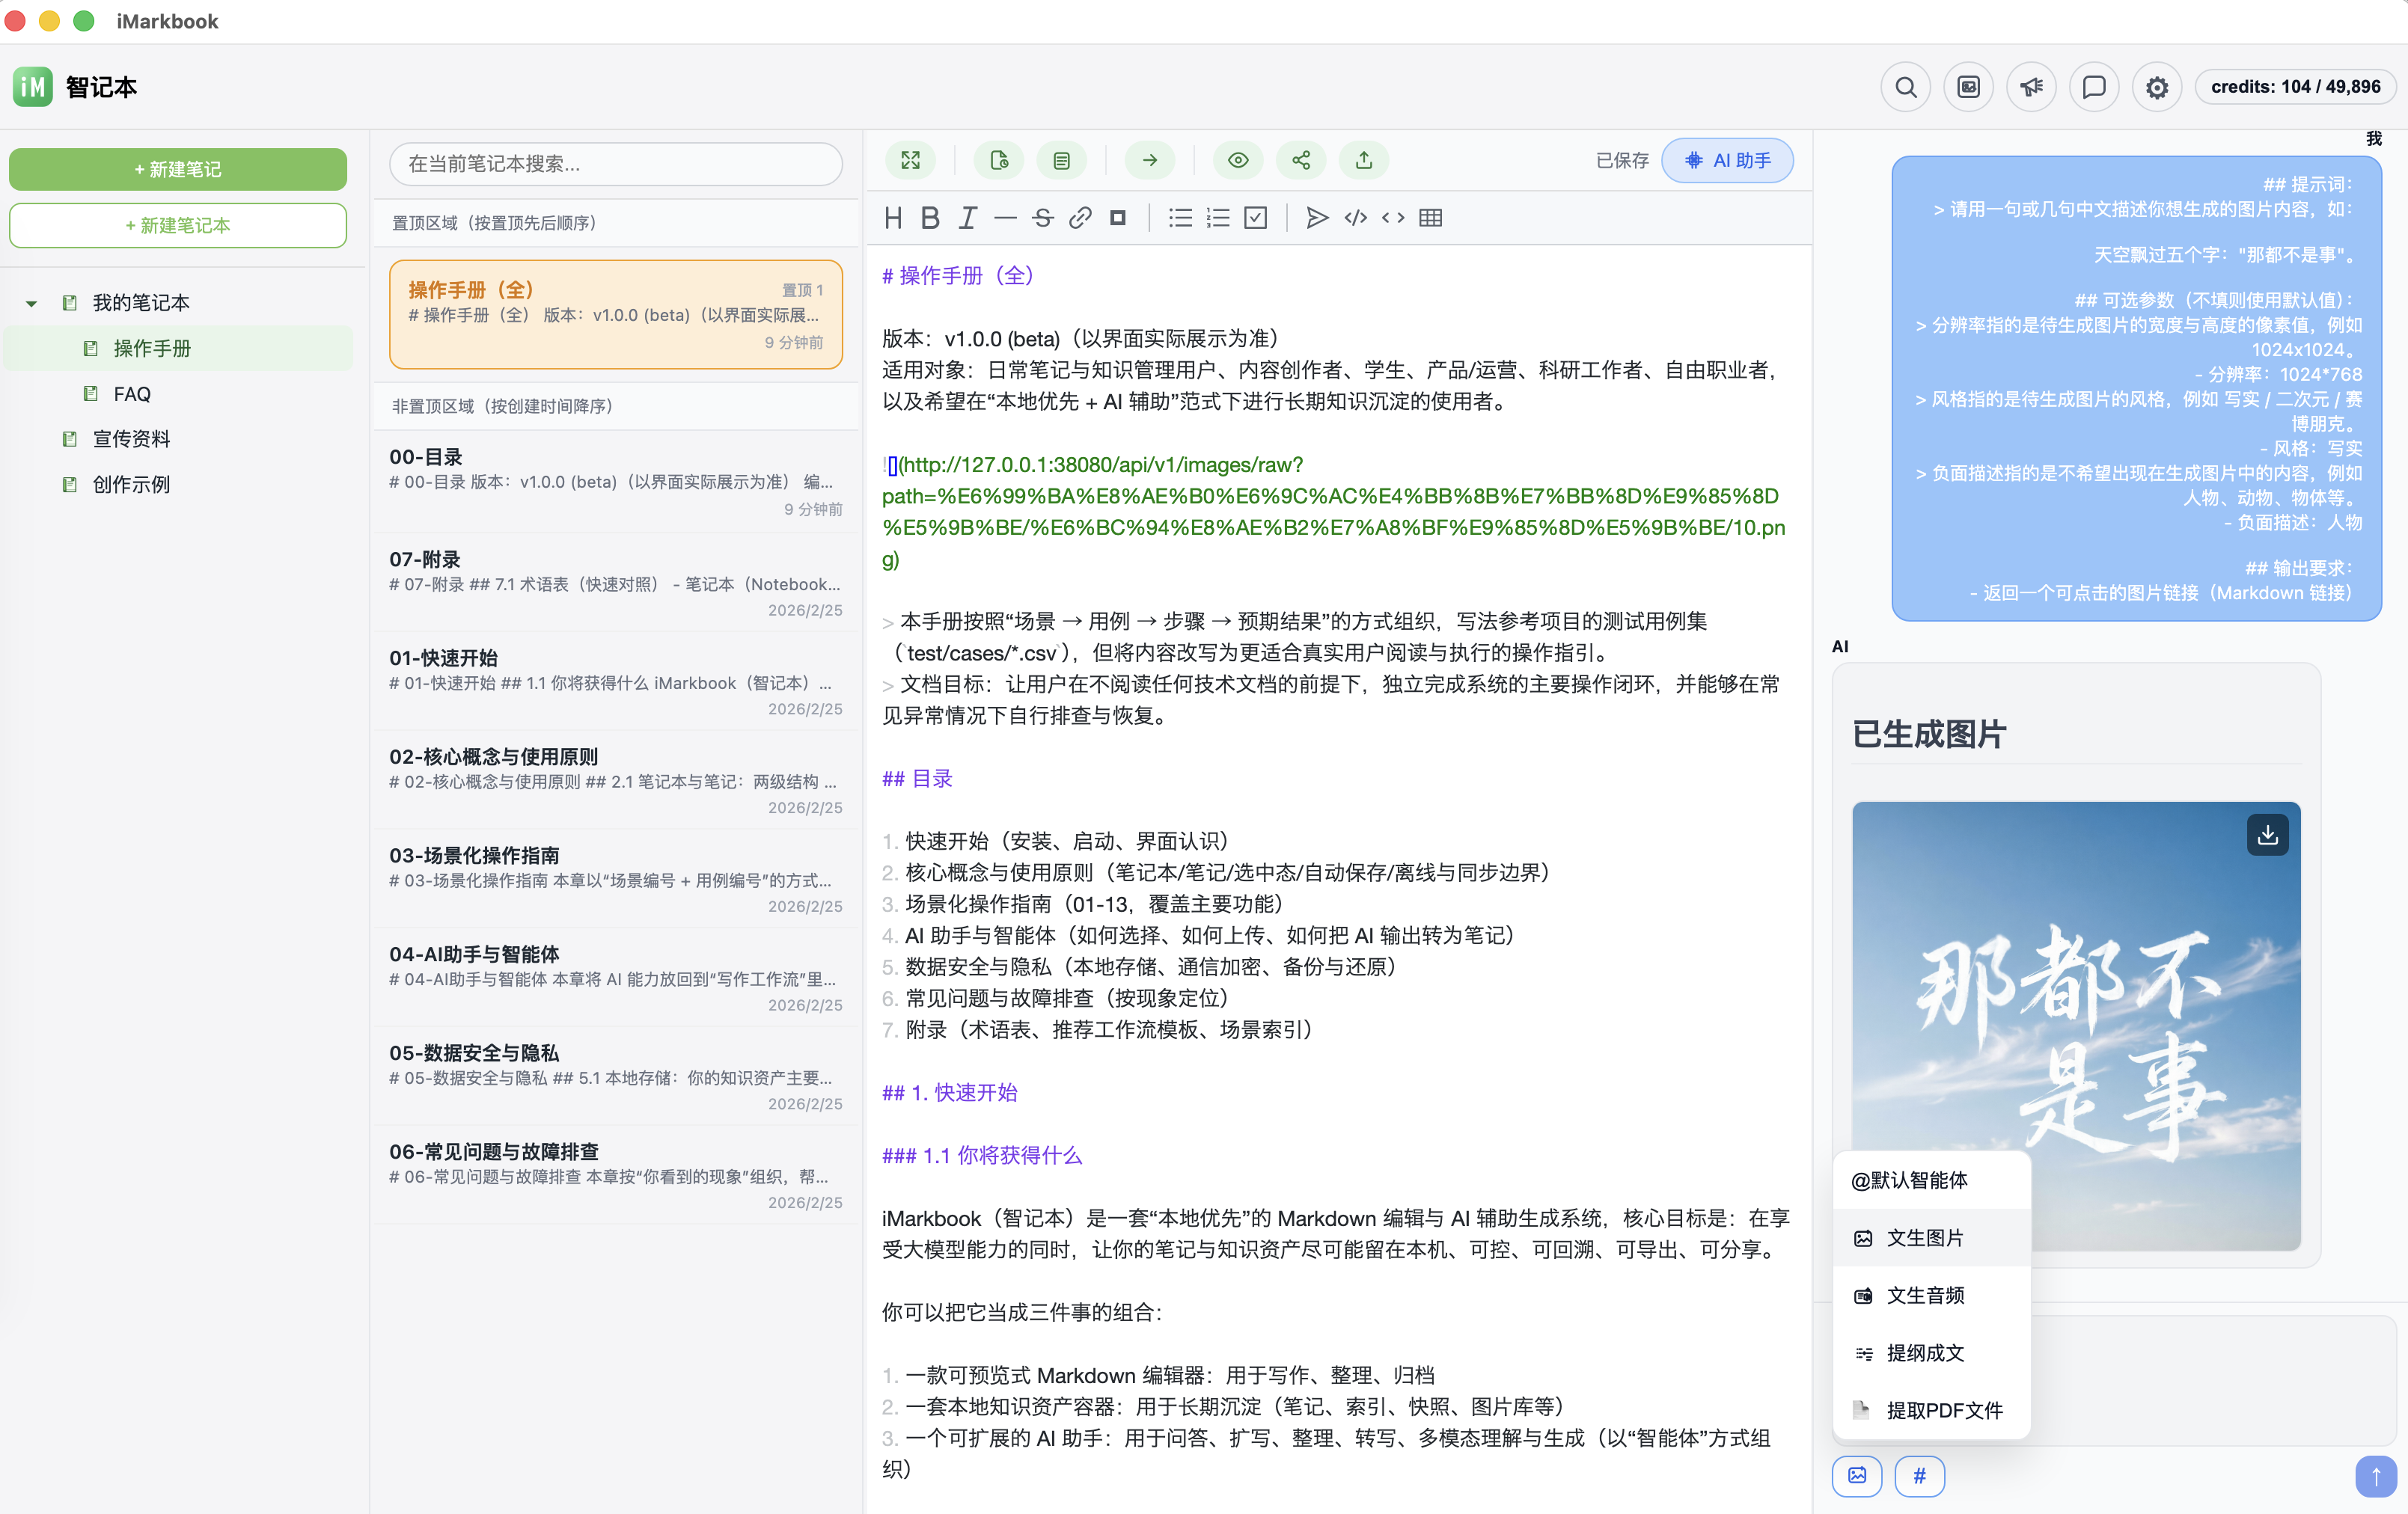
Task: Toggle the preview eye icon
Action: (x=1238, y=160)
